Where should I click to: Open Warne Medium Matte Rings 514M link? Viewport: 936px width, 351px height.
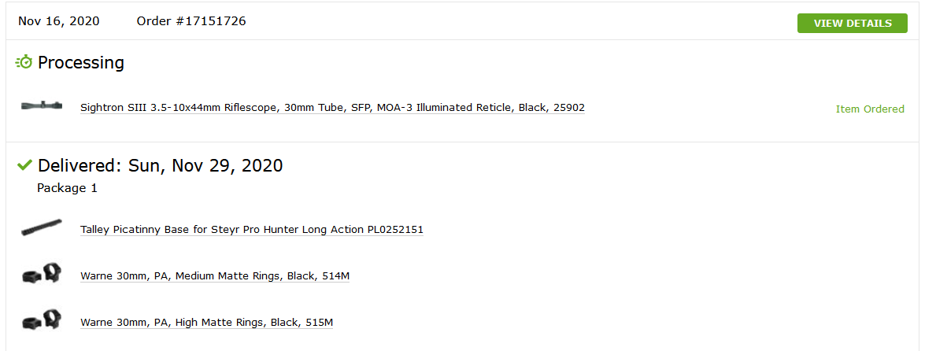point(215,276)
